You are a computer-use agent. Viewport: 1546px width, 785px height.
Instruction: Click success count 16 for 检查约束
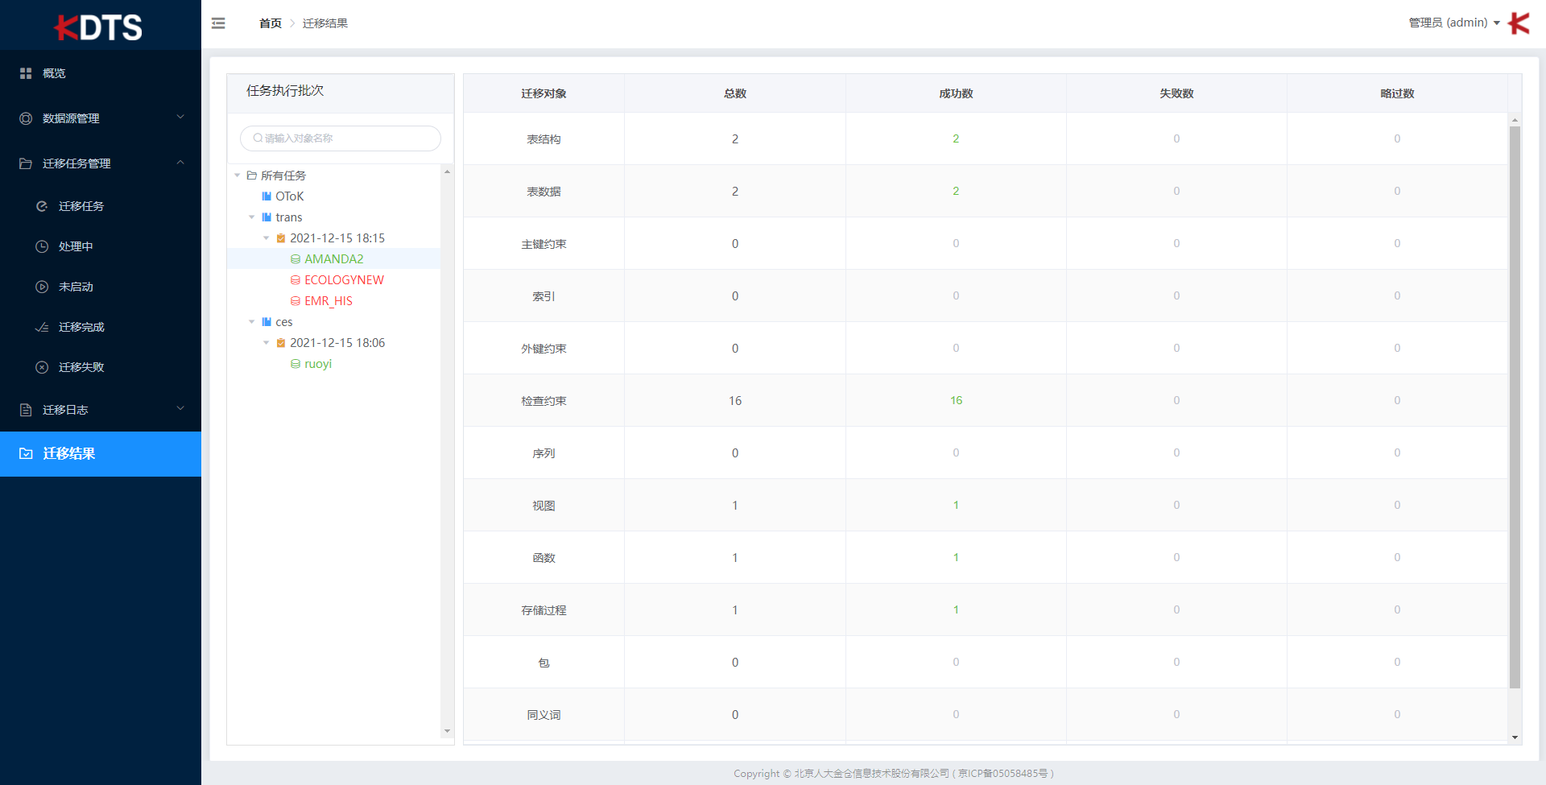click(x=956, y=400)
